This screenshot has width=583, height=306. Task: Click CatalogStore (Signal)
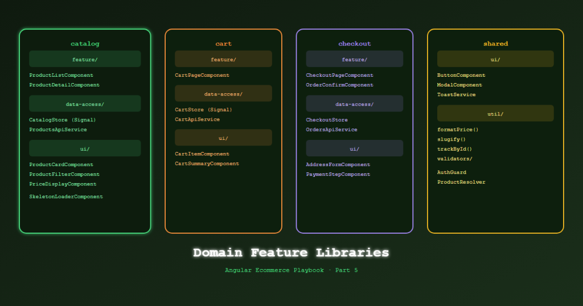[x=63, y=120]
